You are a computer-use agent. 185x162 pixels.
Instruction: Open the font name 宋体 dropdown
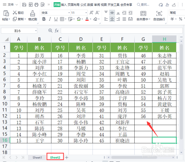pos(69,13)
